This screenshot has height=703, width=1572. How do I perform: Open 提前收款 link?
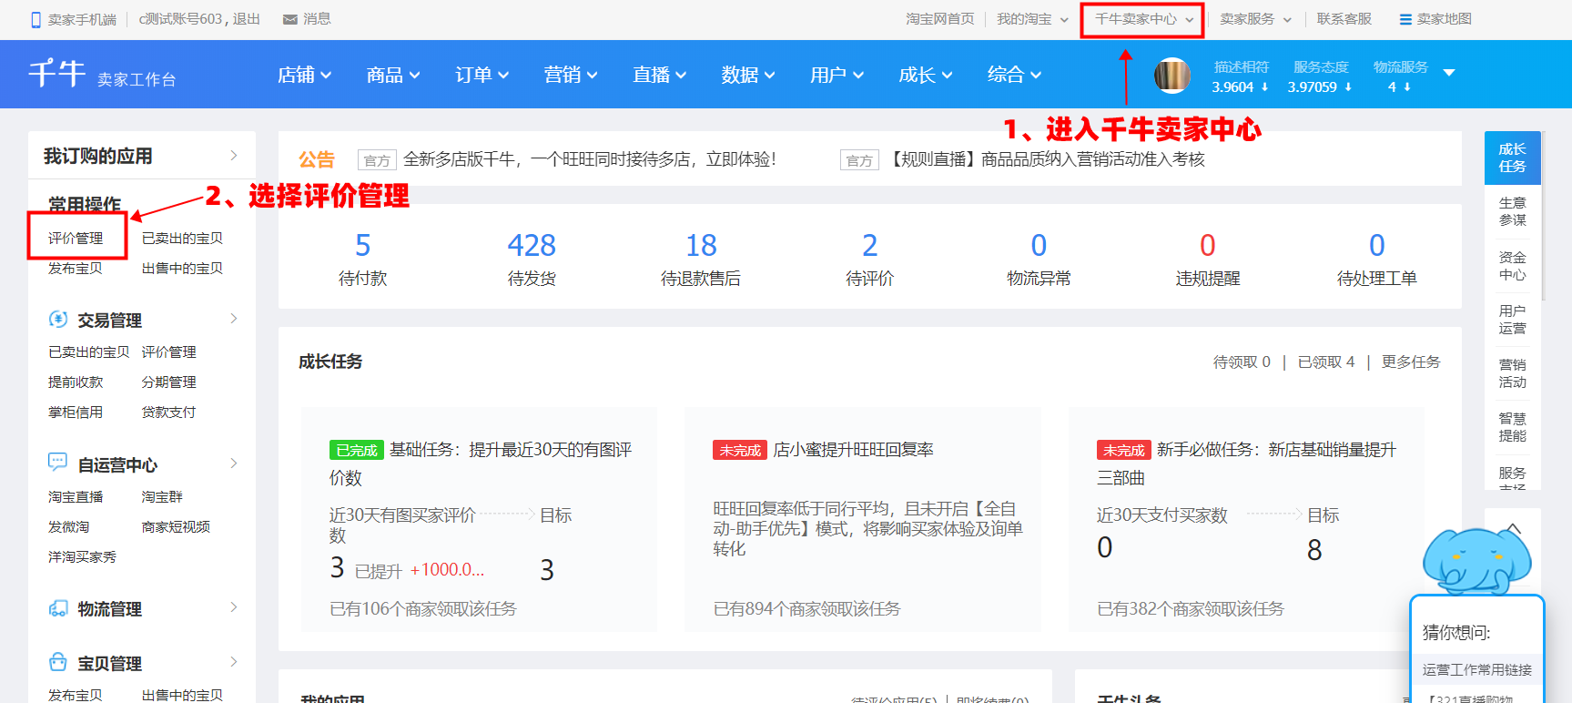click(x=76, y=382)
